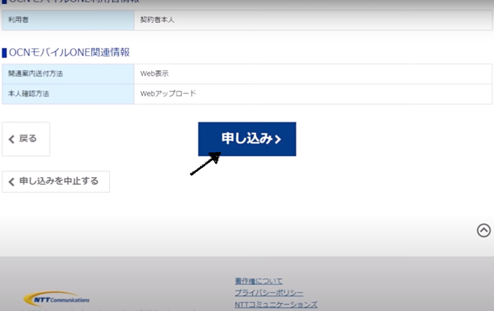The image size is (494, 311).
Task: Click right chevron on the 申し込み button
Action: pos(278,139)
